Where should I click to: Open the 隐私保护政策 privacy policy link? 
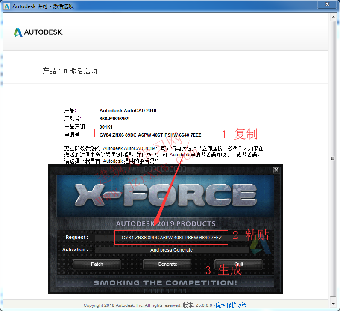click(231, 305)
